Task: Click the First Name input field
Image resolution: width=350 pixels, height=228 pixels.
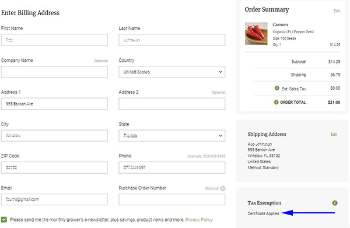Action: (54, 40)
